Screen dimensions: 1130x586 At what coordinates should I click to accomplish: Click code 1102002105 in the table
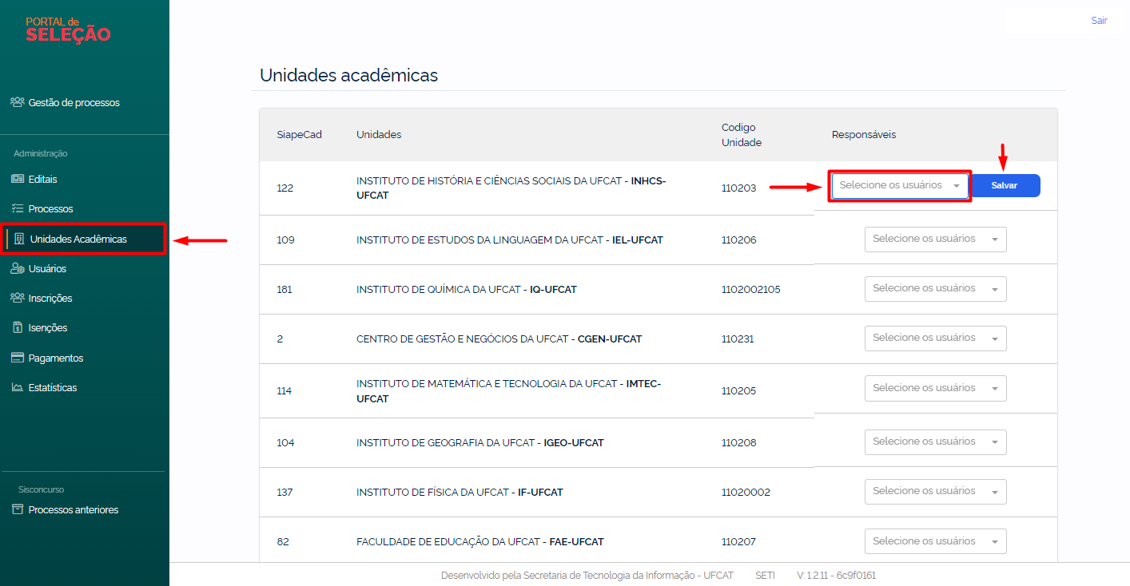tap(751, 289)
